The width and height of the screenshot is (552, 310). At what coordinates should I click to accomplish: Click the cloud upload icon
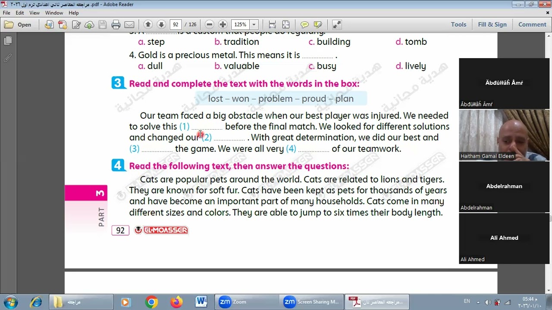coord(89,25)
